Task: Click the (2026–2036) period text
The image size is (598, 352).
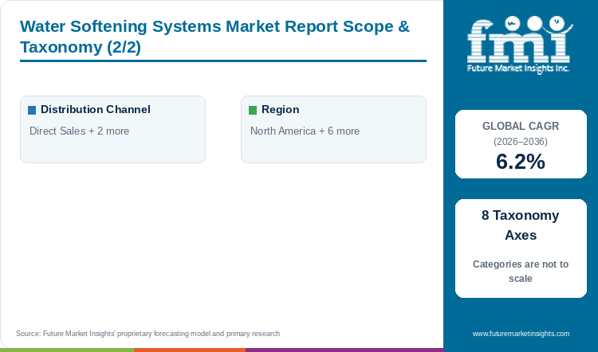Action: pos(521,142)
